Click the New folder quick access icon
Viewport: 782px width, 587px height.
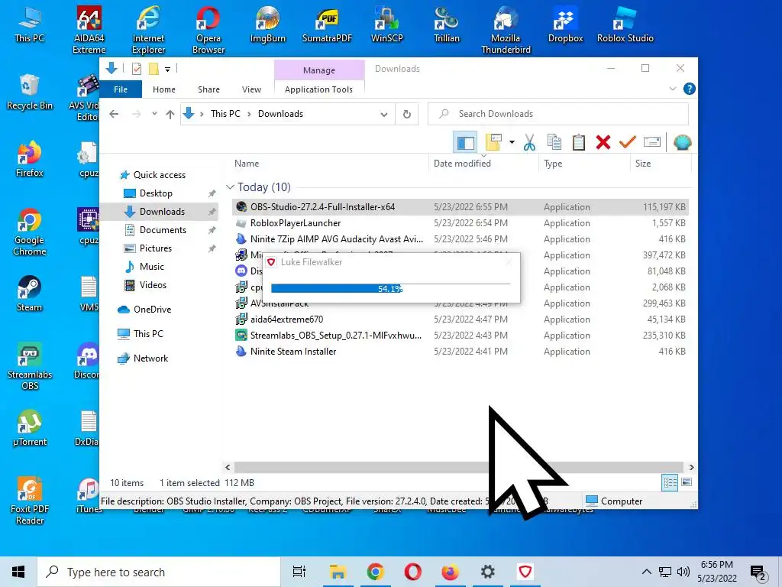click(153, 69)
